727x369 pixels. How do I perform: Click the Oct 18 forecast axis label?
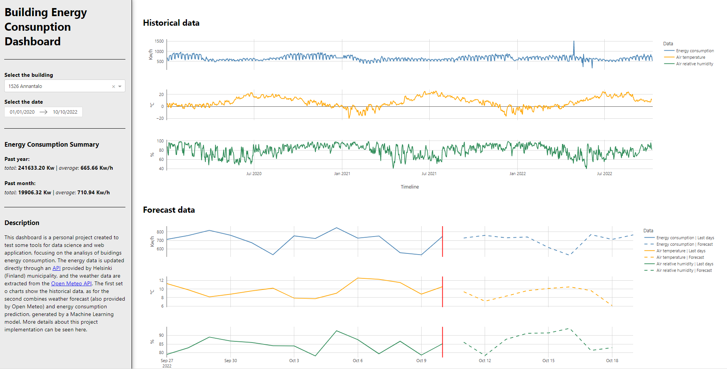click(x=612, y=361)
